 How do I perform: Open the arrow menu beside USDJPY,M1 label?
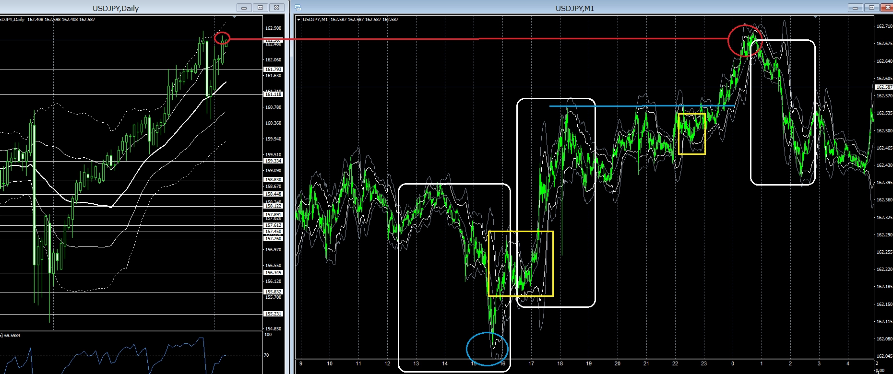point(299,20)
